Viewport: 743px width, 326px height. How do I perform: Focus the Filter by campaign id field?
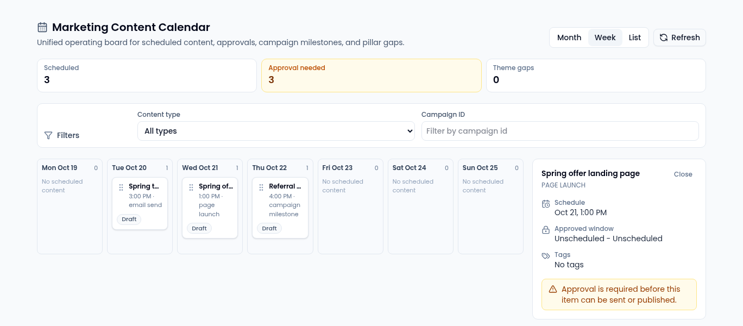(560, 131)
